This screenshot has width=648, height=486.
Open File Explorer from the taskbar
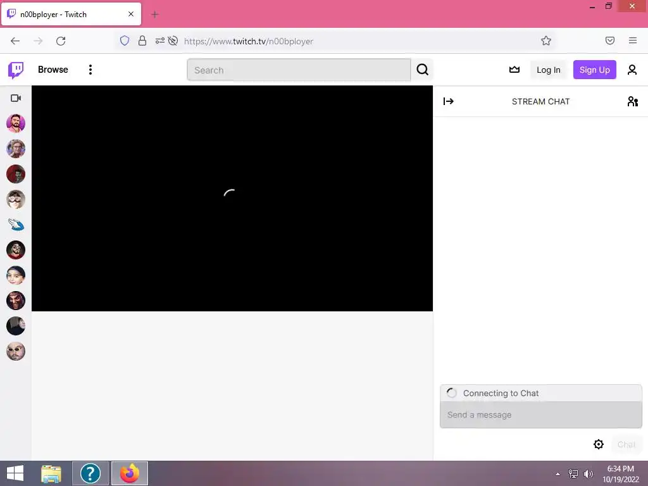pos(51,473)
